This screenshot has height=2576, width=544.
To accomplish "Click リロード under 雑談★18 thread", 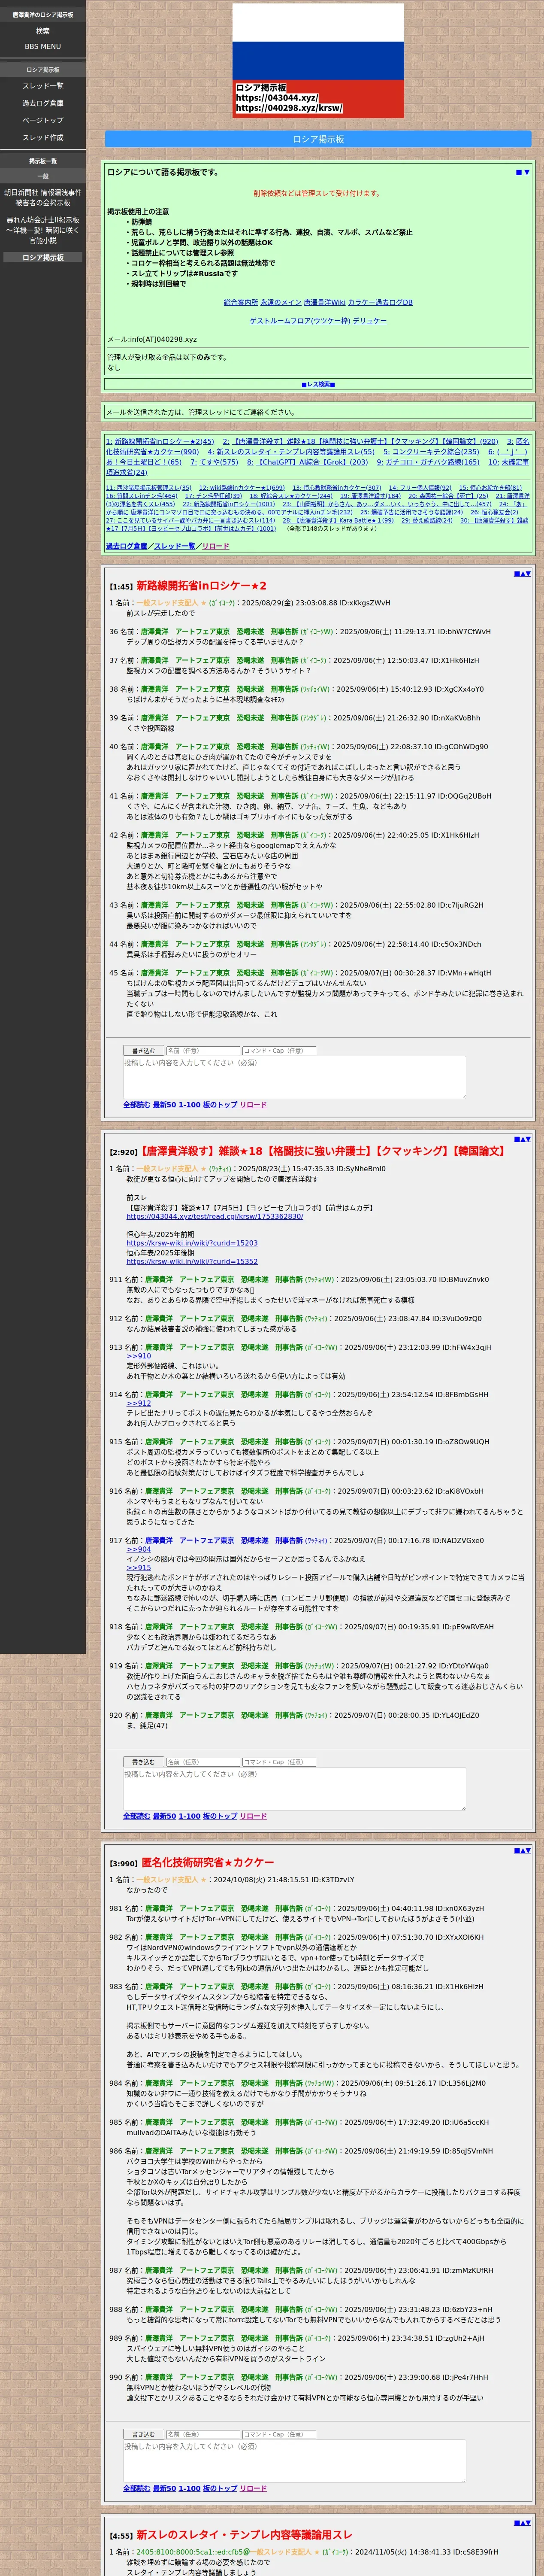I will pos(253,1816).
